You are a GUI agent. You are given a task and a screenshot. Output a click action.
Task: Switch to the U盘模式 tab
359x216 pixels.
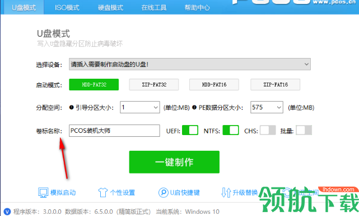point(24,7)
